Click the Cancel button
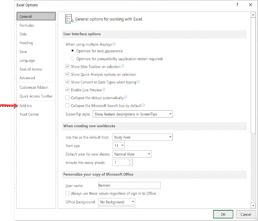The height and width of the screenshot is (221, 258). [x=246, y=214]
